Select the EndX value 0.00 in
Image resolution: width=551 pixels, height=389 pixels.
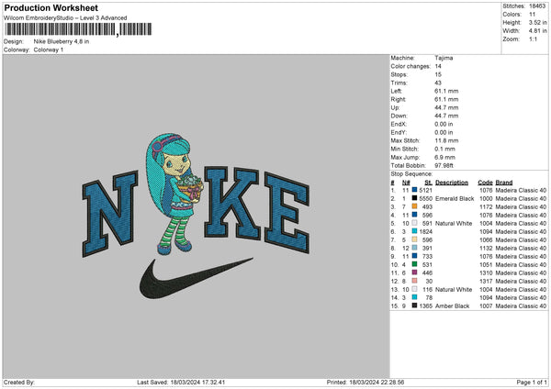(444, 124)
